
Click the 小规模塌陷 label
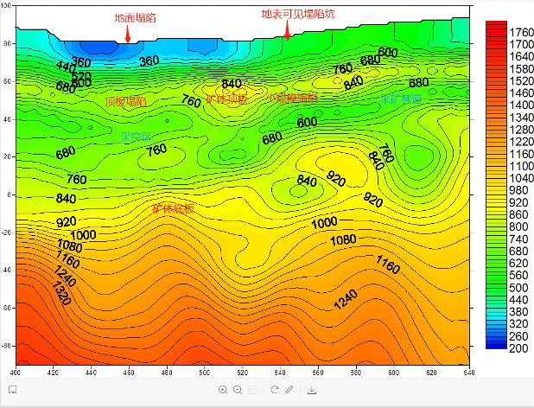click(x=292, y=98)
